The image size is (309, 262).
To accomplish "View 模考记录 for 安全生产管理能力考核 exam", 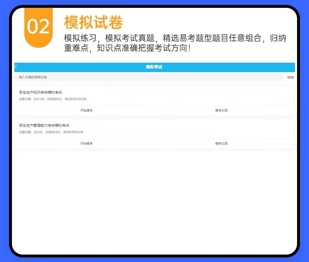I will click(x=221, y=144).
